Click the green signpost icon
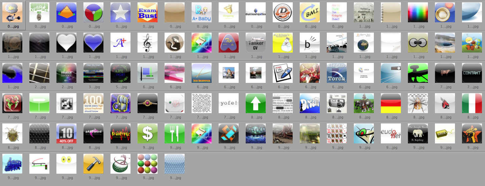The width and height of the screenshot is (485, 186). point(39,103)
